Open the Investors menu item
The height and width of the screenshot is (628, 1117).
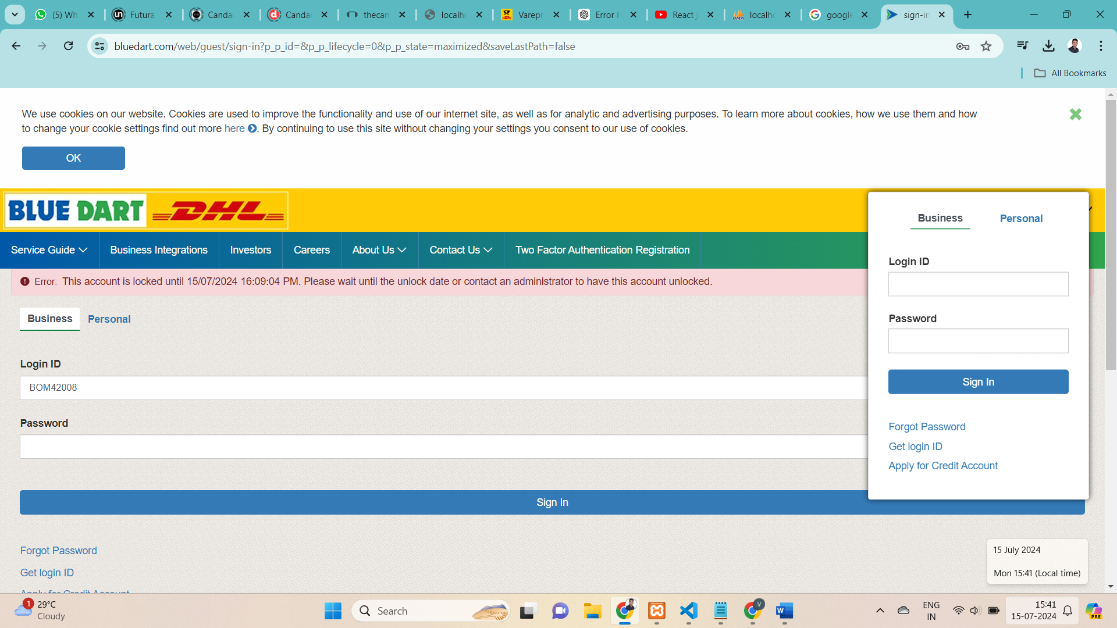[251, 250]
